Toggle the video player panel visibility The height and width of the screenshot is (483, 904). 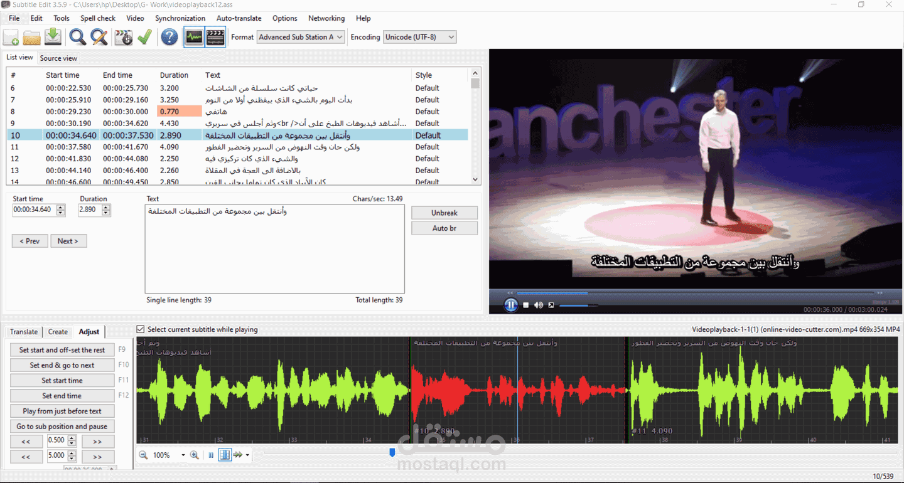click(x=215, y=37)
